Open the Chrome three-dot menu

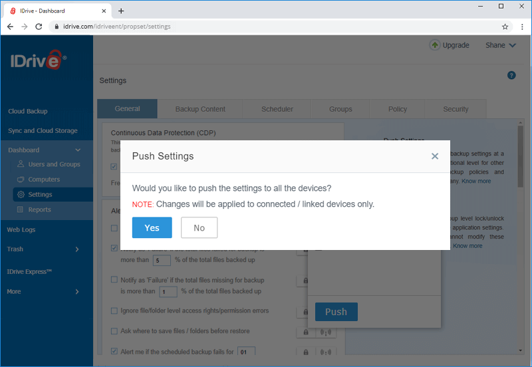[522, 27]
